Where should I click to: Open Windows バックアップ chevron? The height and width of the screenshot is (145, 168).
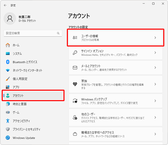155,101
